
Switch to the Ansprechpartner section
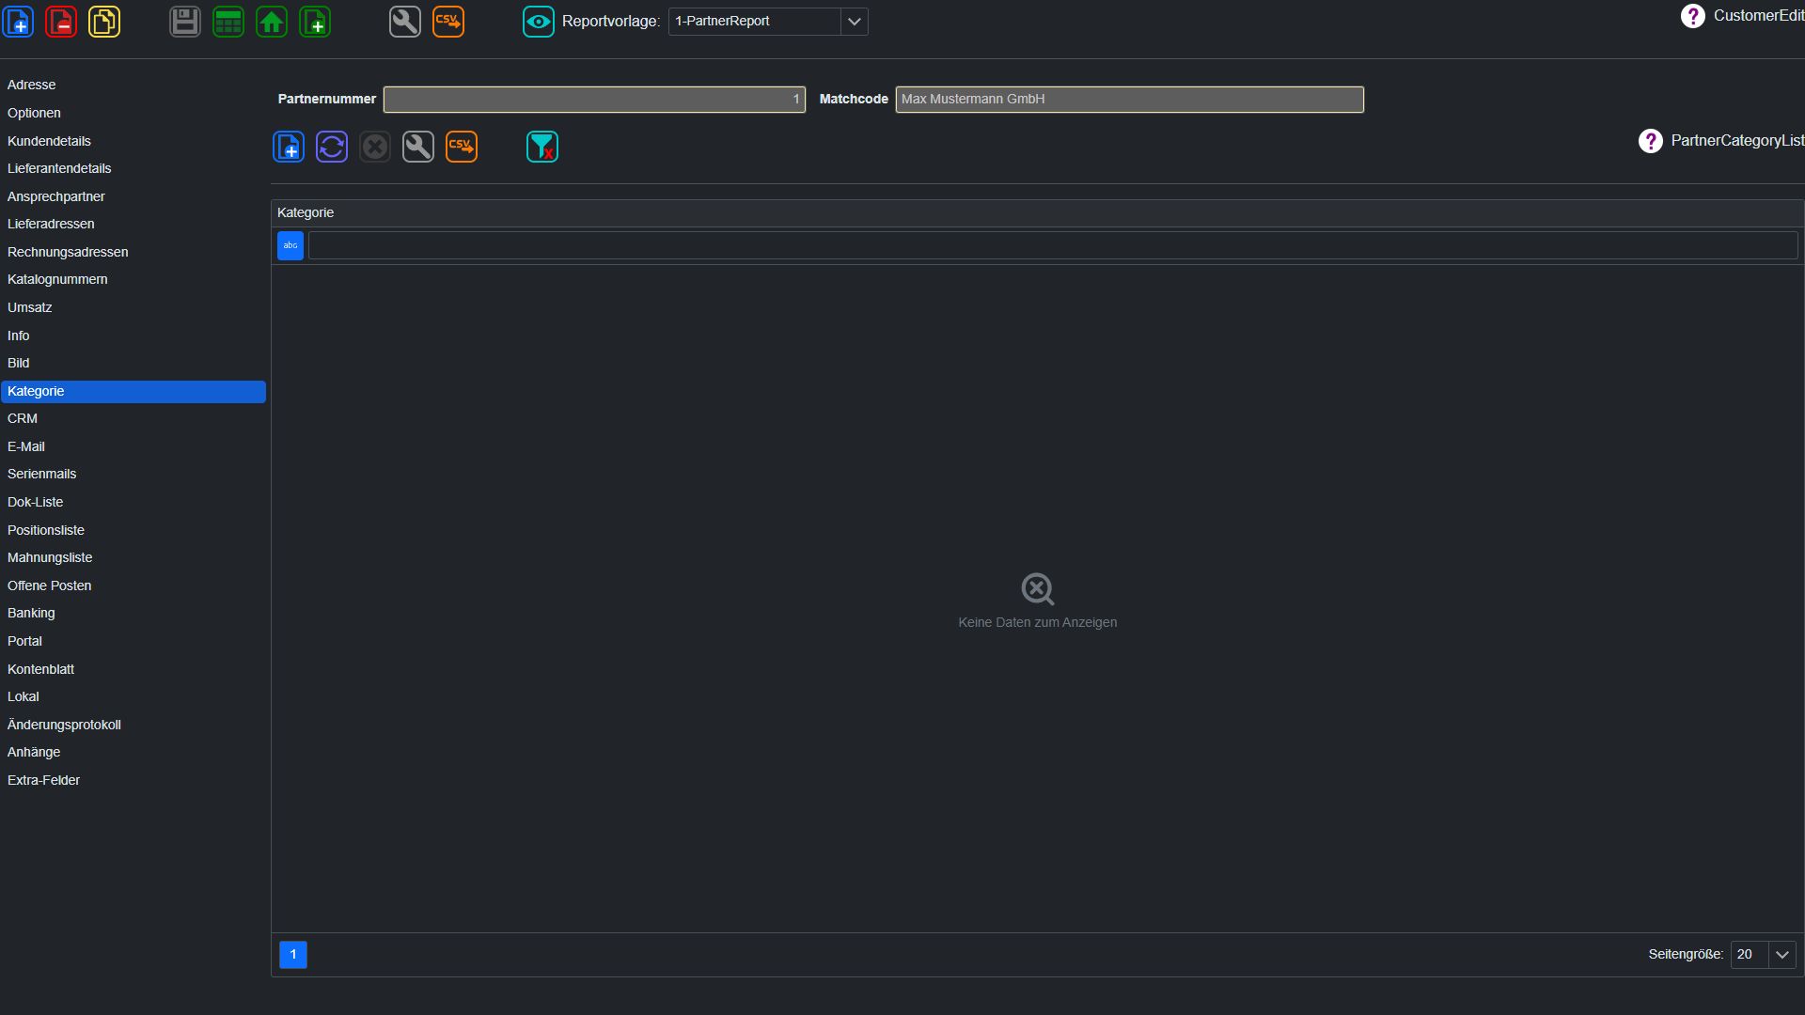(56, 196)
